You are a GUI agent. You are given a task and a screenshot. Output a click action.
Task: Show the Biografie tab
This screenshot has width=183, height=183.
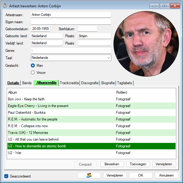[x=108, y=83]
